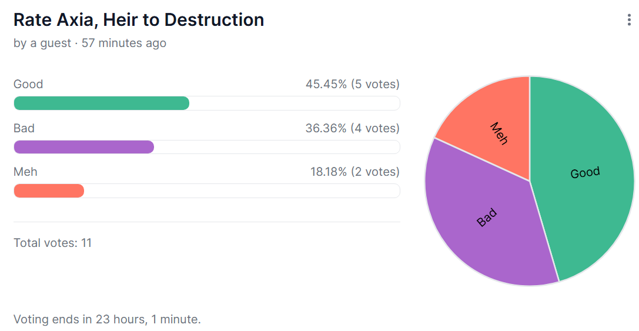Click the 'Meh' label inside pie chart
Image resolution: width=639 pixels, height=331 pixels.
(x=499, y=133)
